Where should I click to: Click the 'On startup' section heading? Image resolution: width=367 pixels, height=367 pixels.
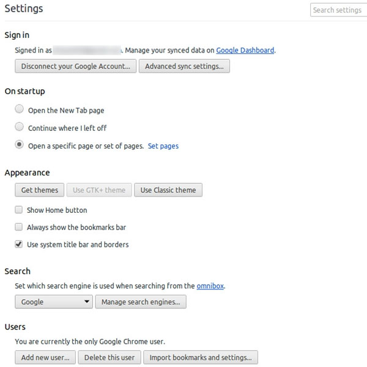coord(25,91)
